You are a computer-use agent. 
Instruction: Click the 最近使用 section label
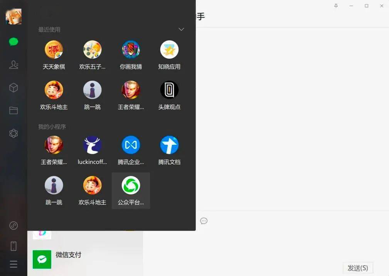coord(49,30)
